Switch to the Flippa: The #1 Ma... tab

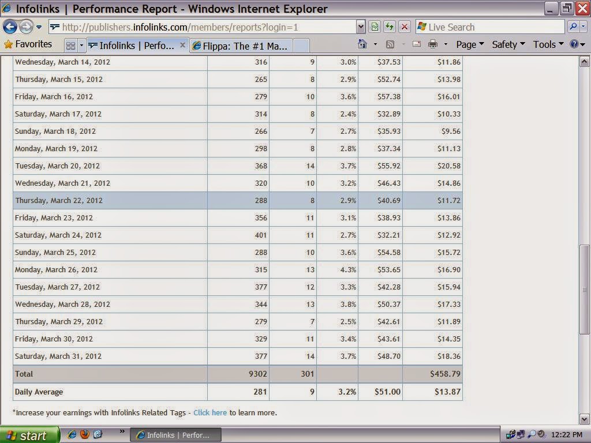tap(241, 46)
